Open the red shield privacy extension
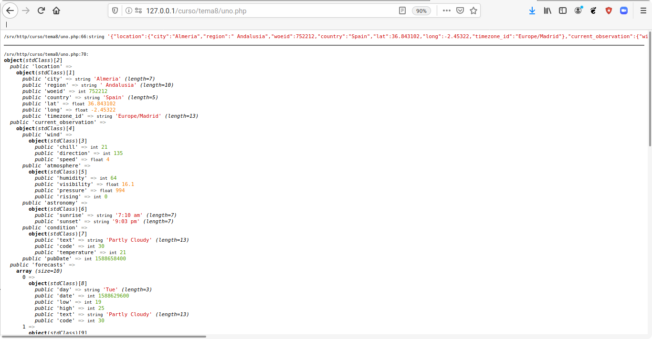The image size is (652, 339). pos(609,10)
